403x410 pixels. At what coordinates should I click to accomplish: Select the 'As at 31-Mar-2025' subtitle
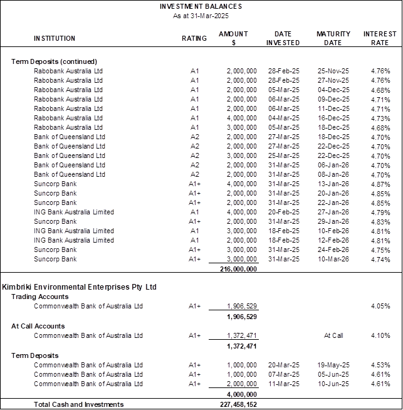(x=201, y=16)
